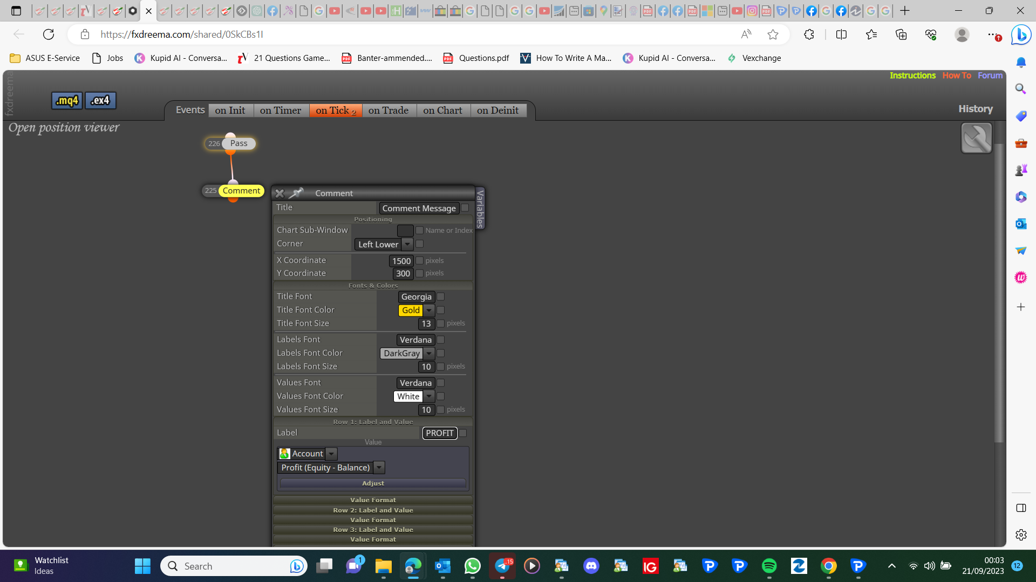Open the Instructions link
The width and height of the screenshot is (1036, 582).
(912, 75)
